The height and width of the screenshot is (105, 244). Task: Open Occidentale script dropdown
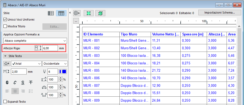point(55,64)
